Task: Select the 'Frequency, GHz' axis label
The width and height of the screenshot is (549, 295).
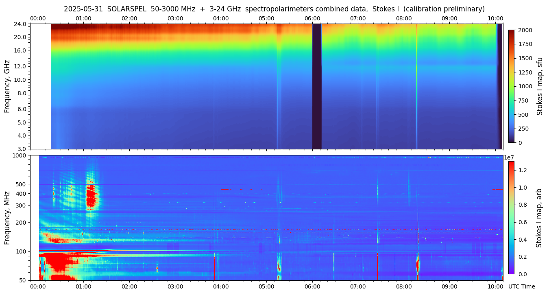Action: [7, 86]
